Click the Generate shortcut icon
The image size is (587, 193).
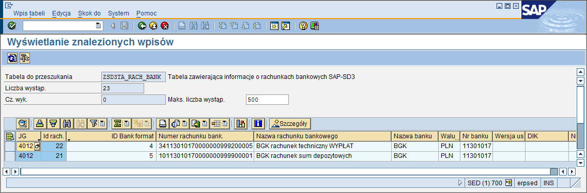(x=286, y=26)
